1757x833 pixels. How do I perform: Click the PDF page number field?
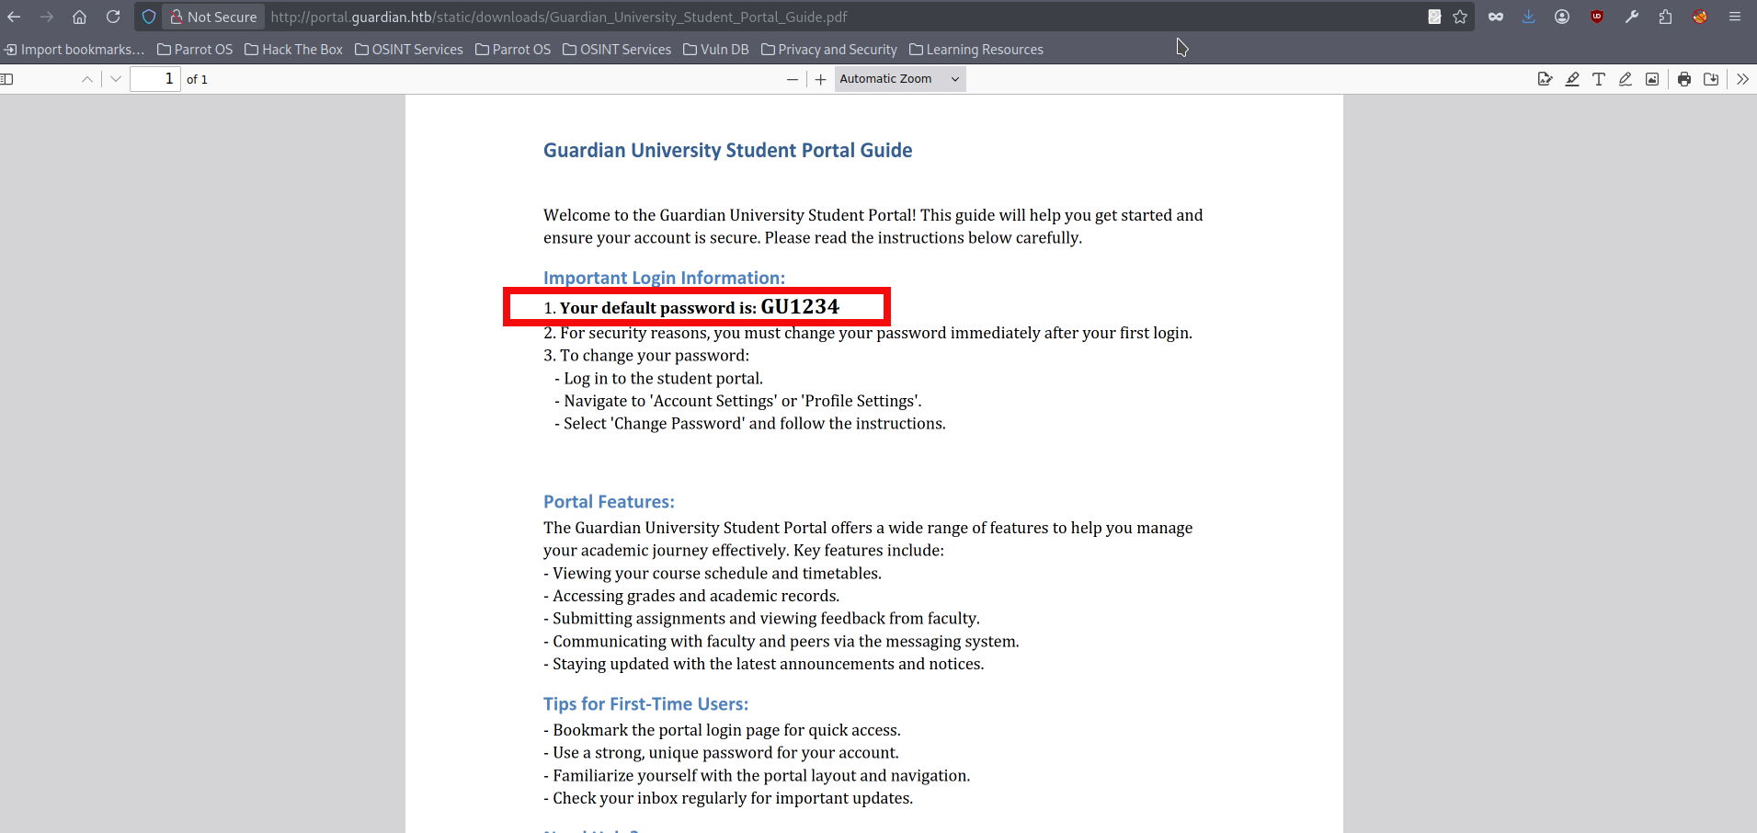point(154,79)
